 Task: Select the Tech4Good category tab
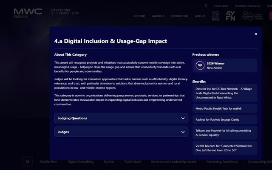point(133,161)
